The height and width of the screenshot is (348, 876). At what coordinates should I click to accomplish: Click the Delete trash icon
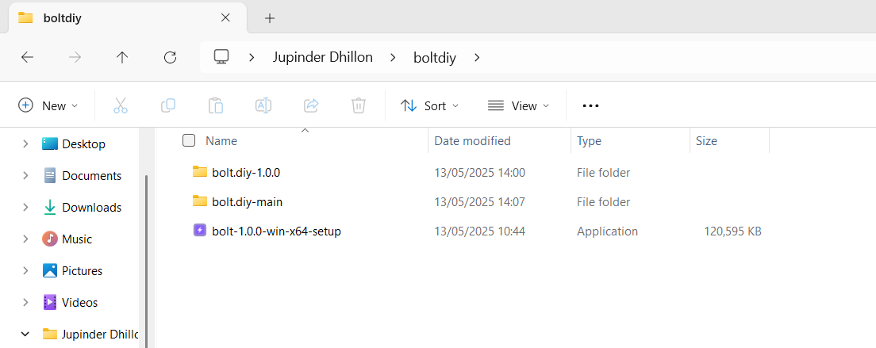(358, 105)
